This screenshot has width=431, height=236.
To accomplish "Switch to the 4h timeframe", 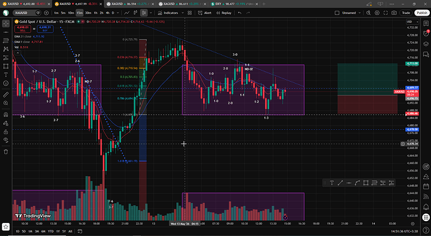I will [107, 13].
